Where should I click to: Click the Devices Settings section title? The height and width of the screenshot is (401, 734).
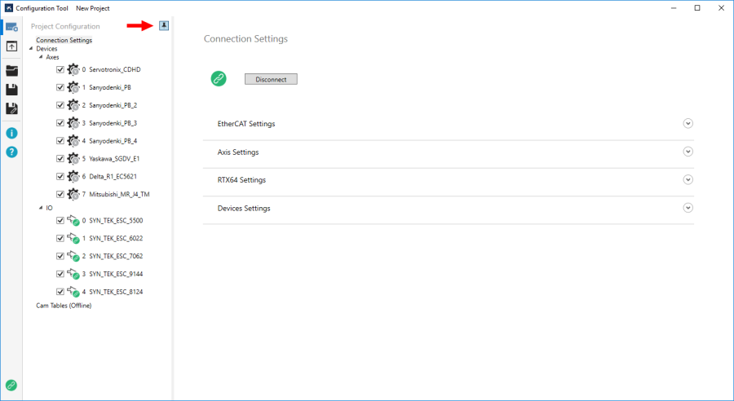(x=244, y=208)
